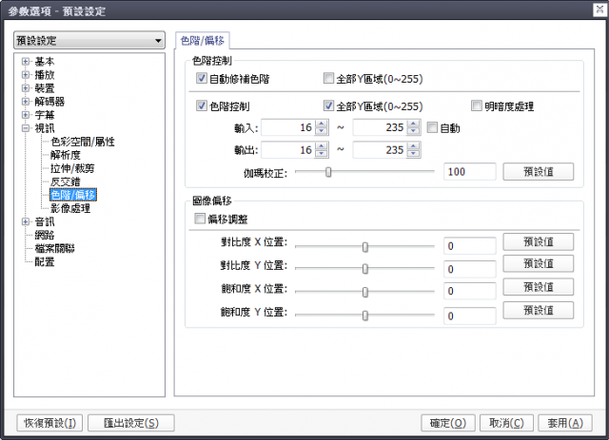This screenshot has height=440, width=609.
Task: Decrease 輸入 maximum 235 with down arrow
Action: pos(413,131)
